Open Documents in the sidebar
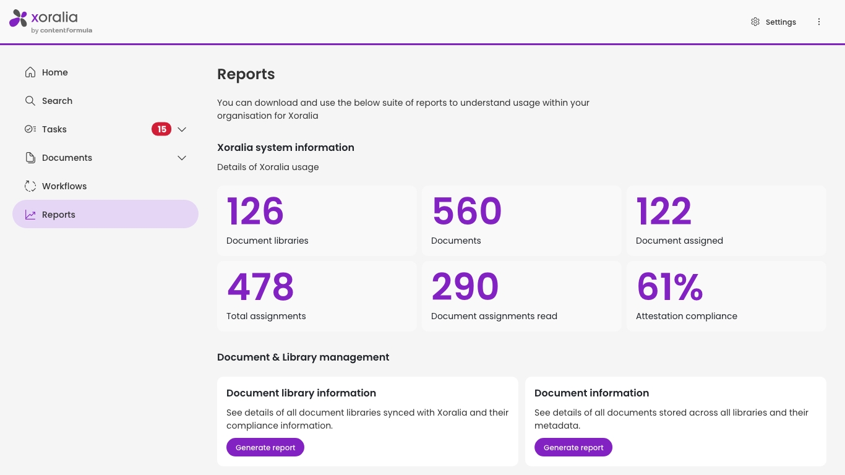845x475 pixels. pyautogui.click(x=105, y=158)
